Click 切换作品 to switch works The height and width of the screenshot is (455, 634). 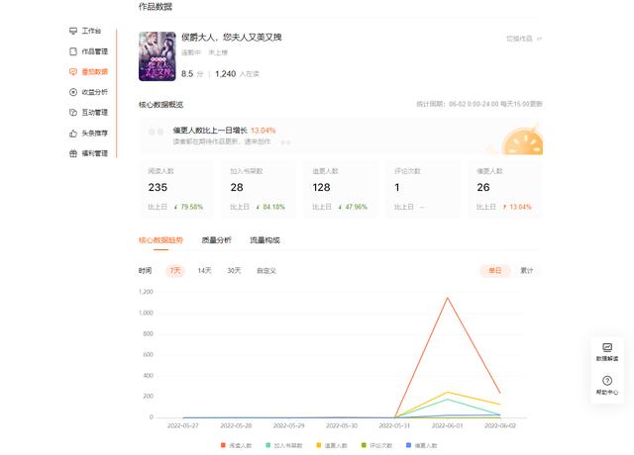pyautogui.click(x=522, y=39)
